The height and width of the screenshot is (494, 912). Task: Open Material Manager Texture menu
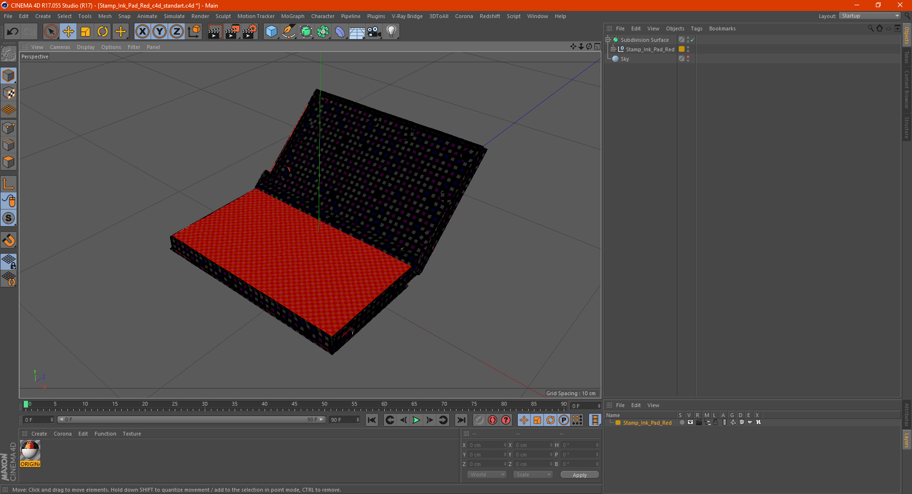[x=132, y=434]
